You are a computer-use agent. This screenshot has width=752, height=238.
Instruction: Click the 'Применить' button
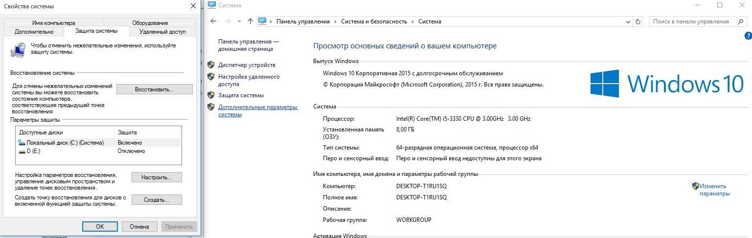[x=179, y=226]
